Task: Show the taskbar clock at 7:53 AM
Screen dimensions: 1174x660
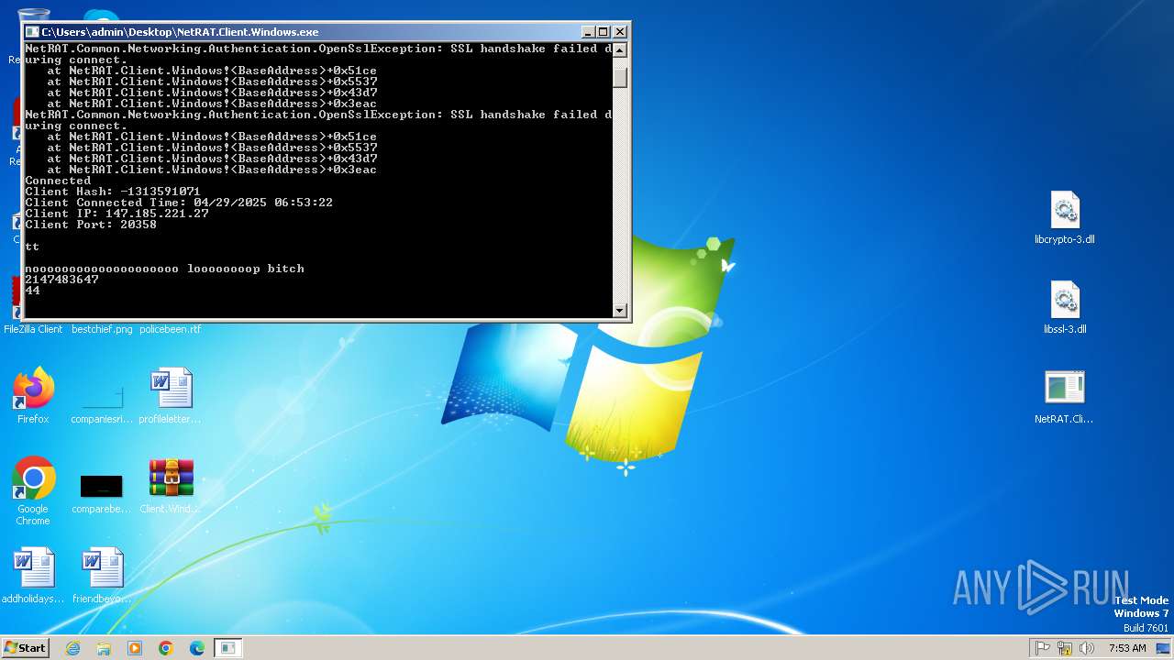Action: (x=1127, y=648)
